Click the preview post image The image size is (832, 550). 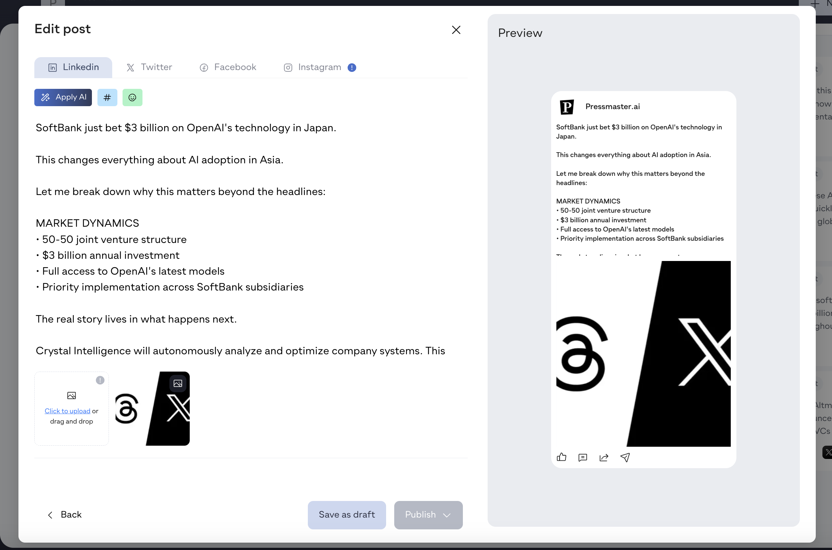[x=643, y=354]
